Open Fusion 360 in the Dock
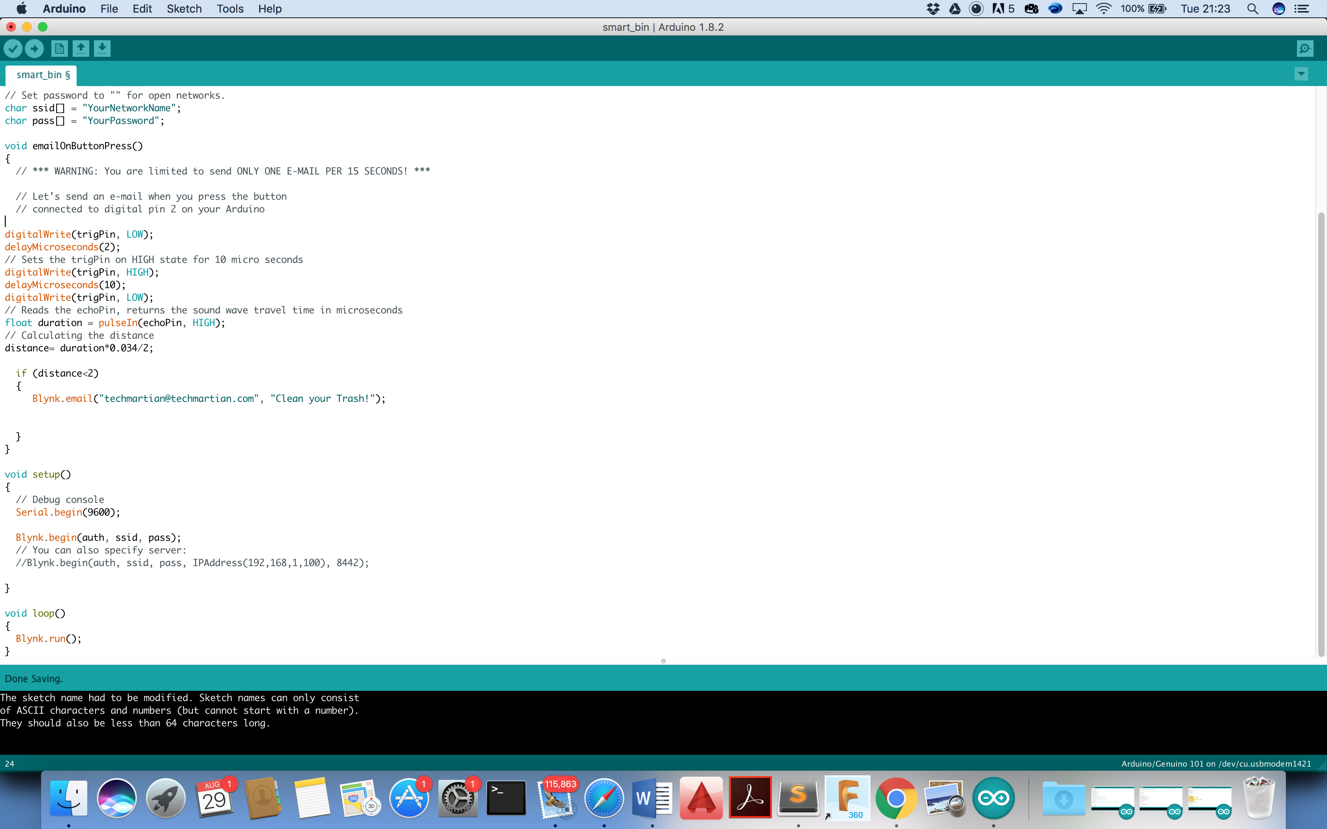 [x=847, y=798]
